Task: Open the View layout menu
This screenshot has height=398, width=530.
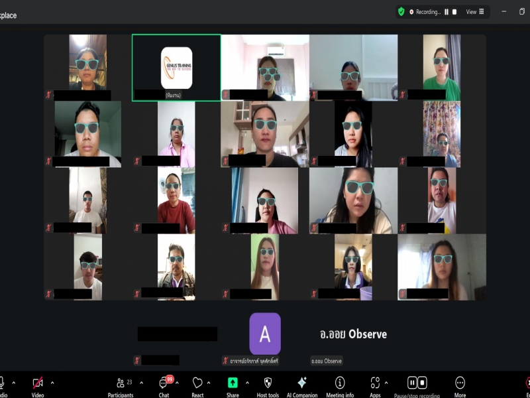Action: point(475,11)
